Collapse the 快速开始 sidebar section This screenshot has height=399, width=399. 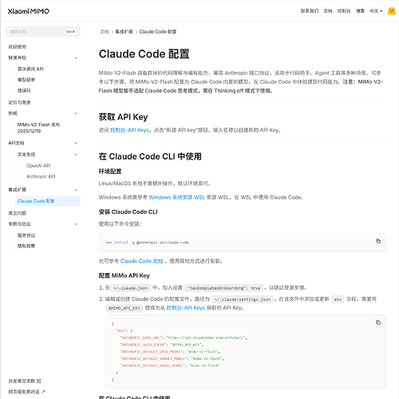[76, 57]
